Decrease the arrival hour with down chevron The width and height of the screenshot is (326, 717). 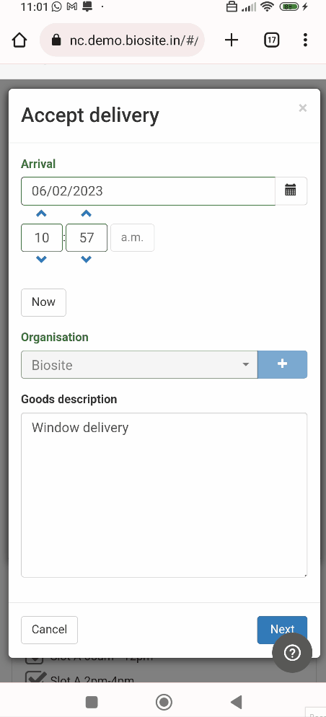[41, 259]
